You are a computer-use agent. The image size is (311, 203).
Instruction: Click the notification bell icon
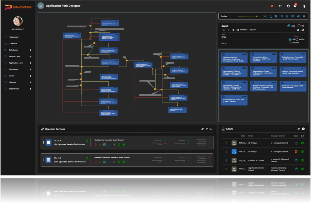tap(295, 6)
